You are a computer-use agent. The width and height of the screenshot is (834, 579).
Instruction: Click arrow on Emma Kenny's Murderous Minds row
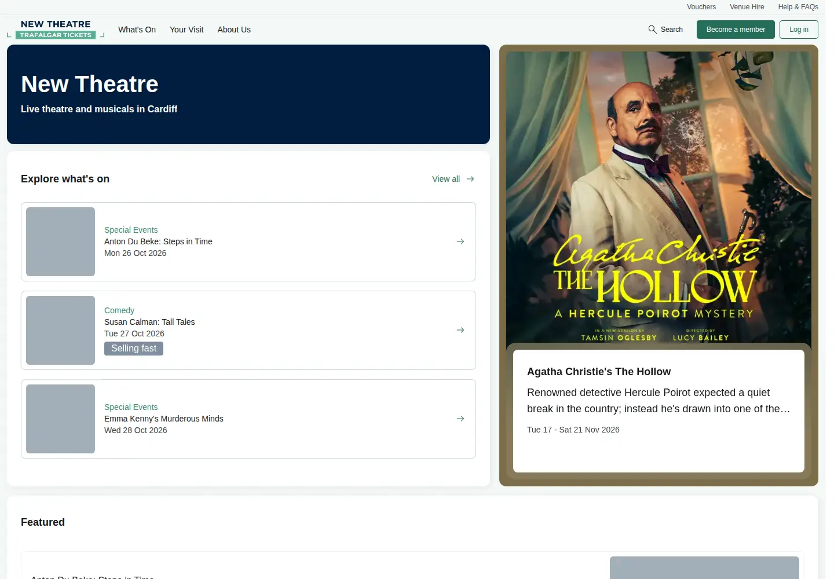[460, 419]
